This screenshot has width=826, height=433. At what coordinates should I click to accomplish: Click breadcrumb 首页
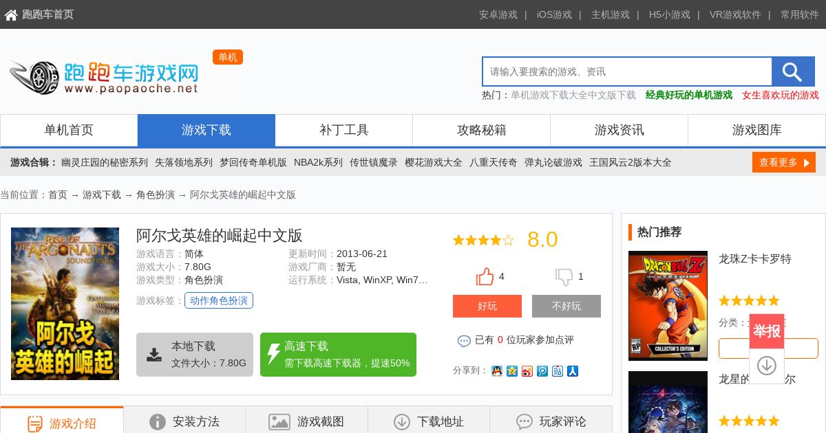pyautogui.click(x=58, y=195)
